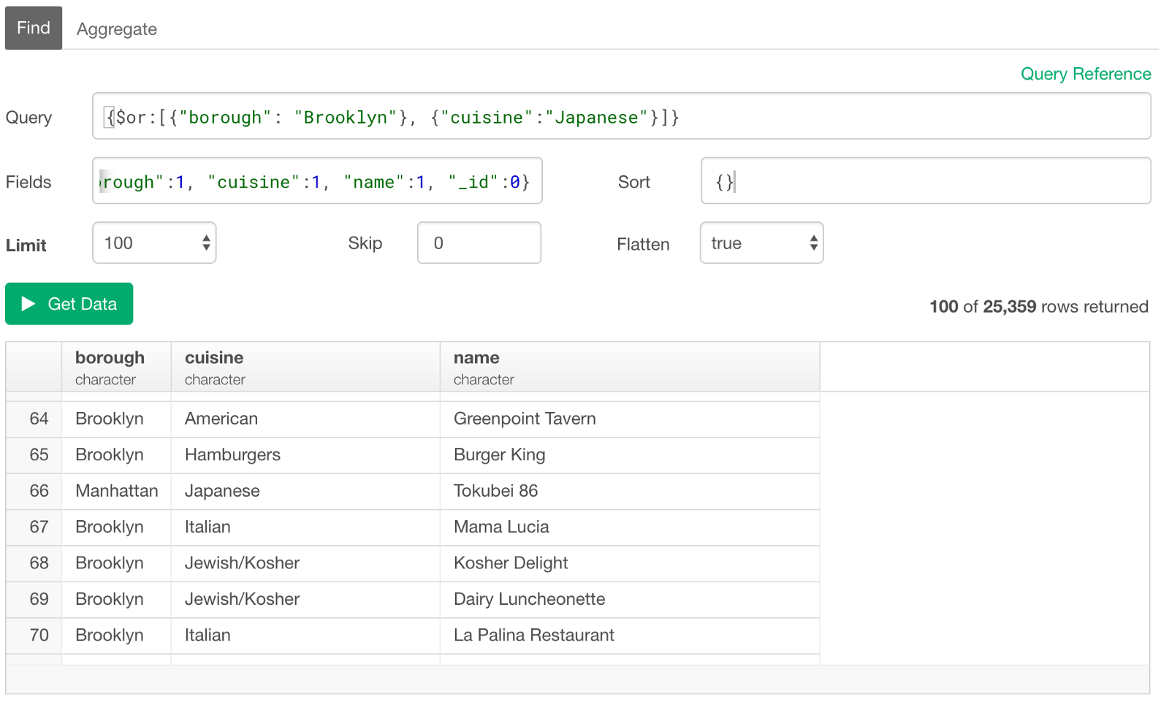Screen dimensions: 1169x713
Task: Click into the Fields input box
Action: [x=317, y=181]
